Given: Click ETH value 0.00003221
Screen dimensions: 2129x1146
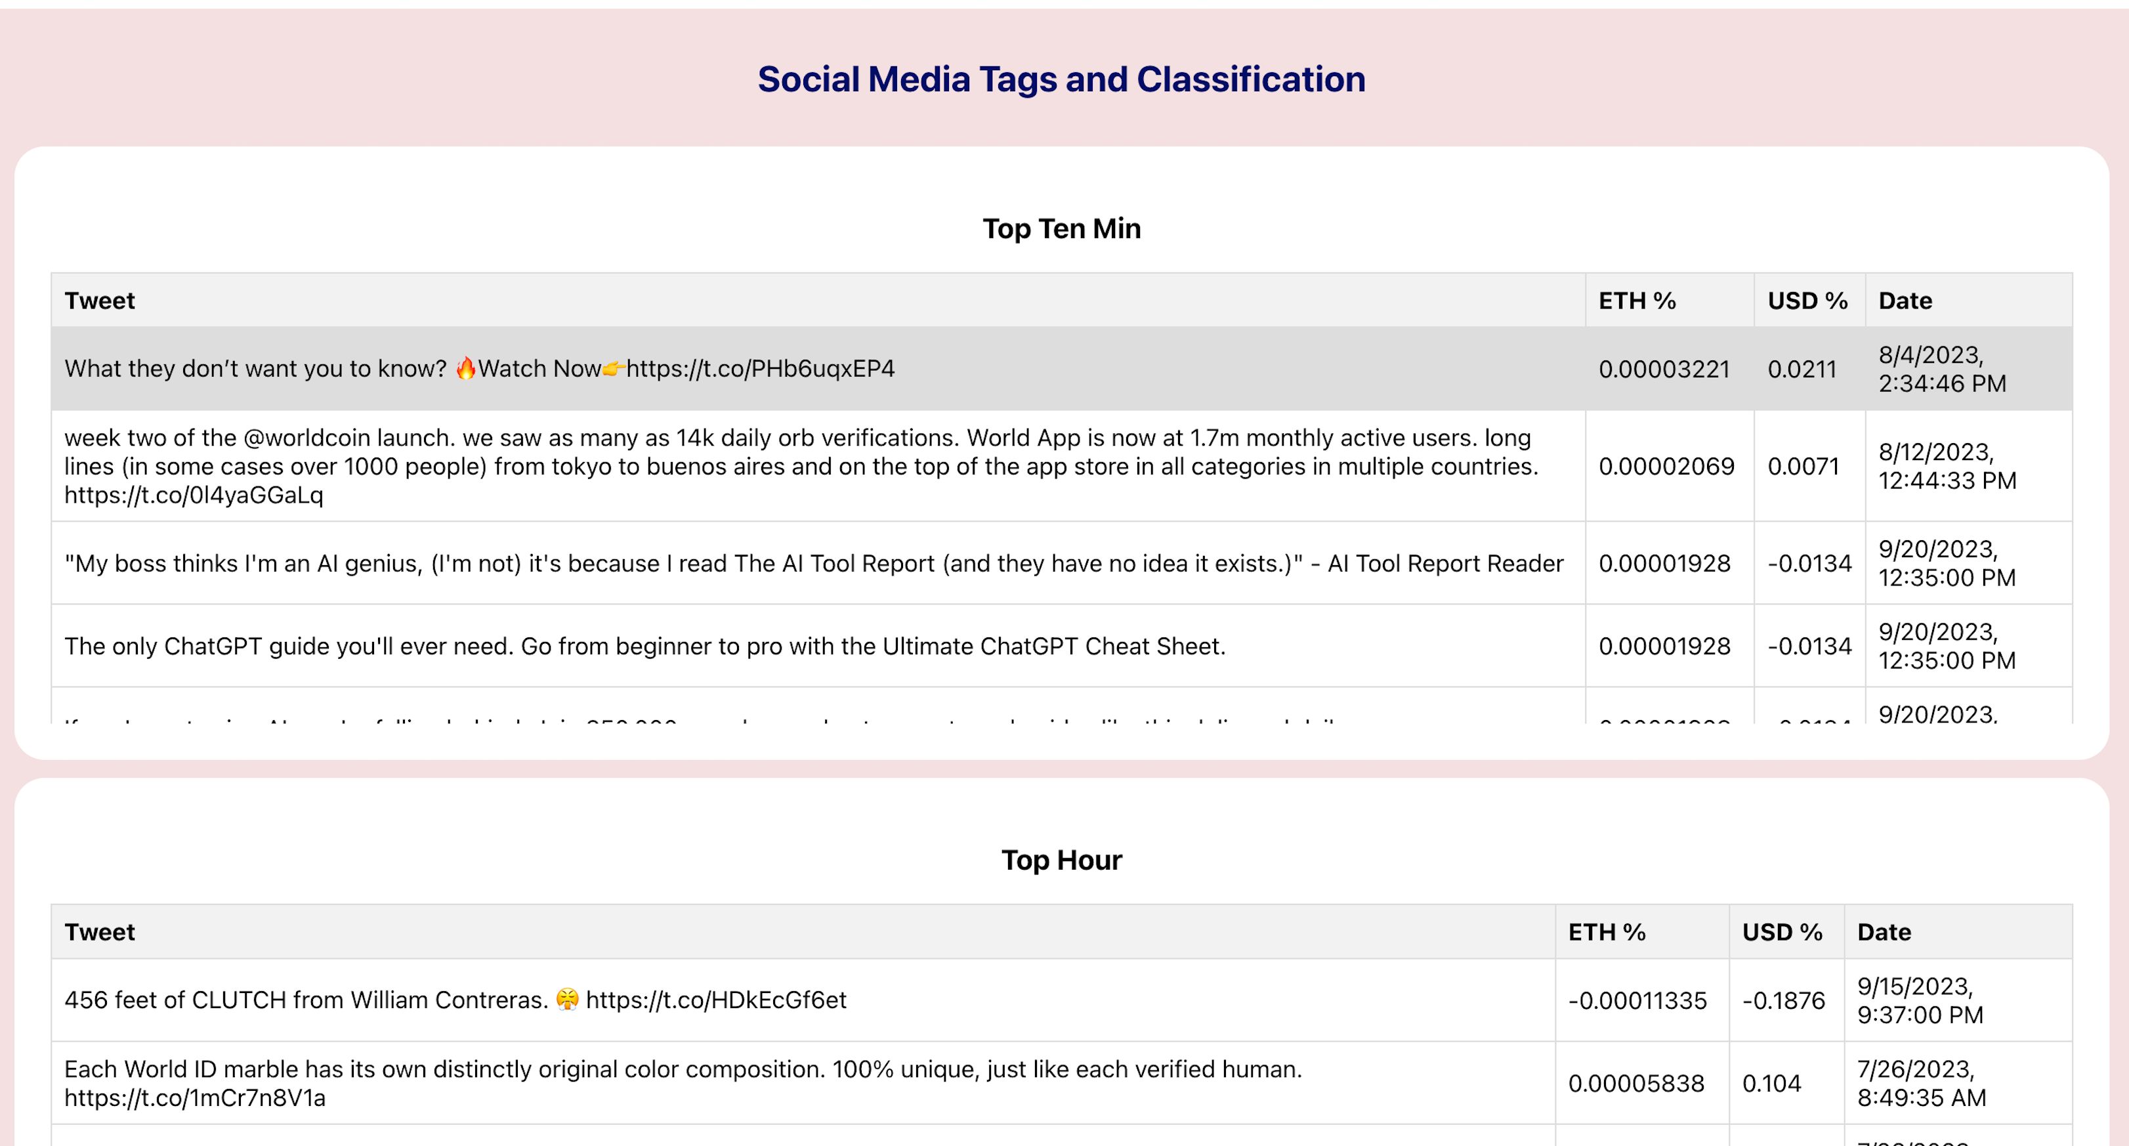Looking at the screenshot, I should [1664, 369].
